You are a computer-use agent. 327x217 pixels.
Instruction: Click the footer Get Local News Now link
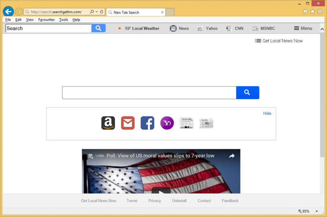click(x=98, y=201)
